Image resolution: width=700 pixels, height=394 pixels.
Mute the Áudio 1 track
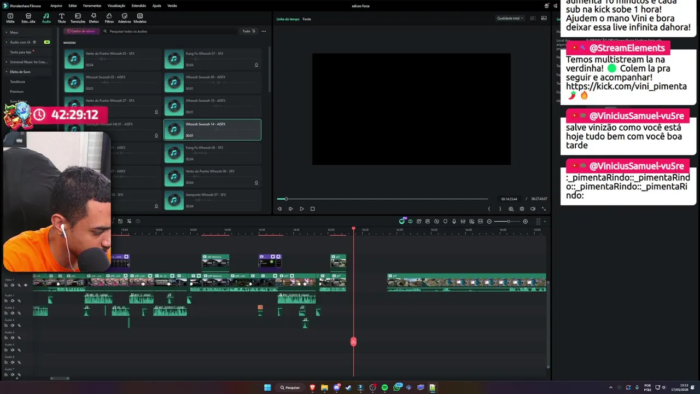coord(13,300)
